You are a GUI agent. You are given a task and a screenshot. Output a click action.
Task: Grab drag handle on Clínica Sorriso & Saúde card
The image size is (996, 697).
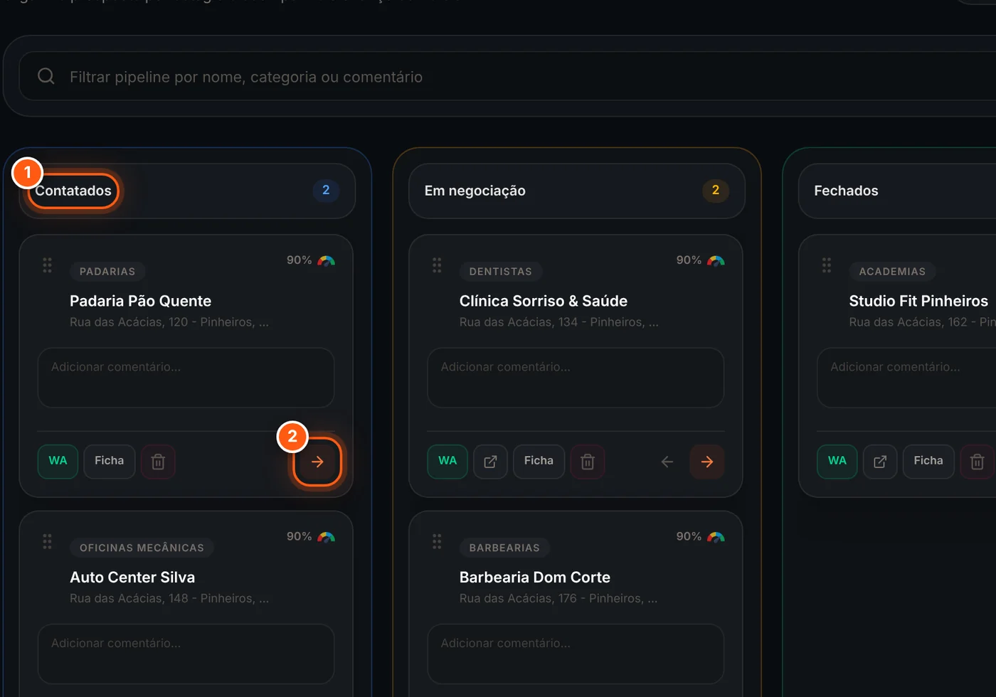pos(437,265)
